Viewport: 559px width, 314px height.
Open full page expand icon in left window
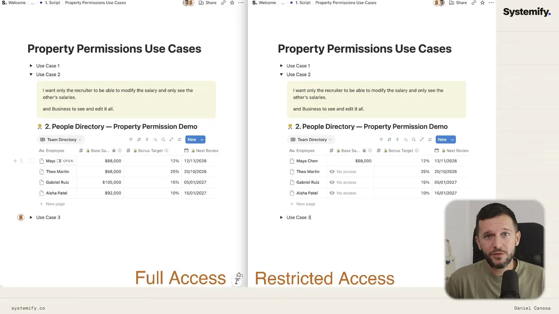[x=171, y=140]
